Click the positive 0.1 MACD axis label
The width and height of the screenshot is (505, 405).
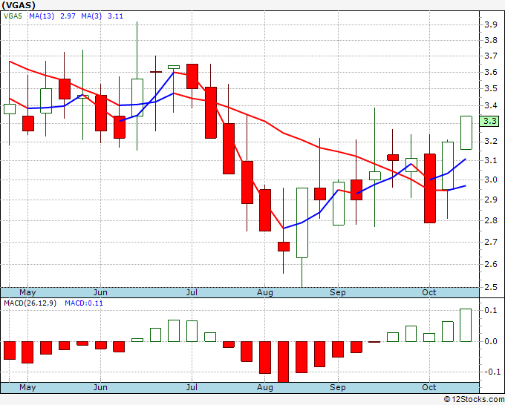click(490, 310)
